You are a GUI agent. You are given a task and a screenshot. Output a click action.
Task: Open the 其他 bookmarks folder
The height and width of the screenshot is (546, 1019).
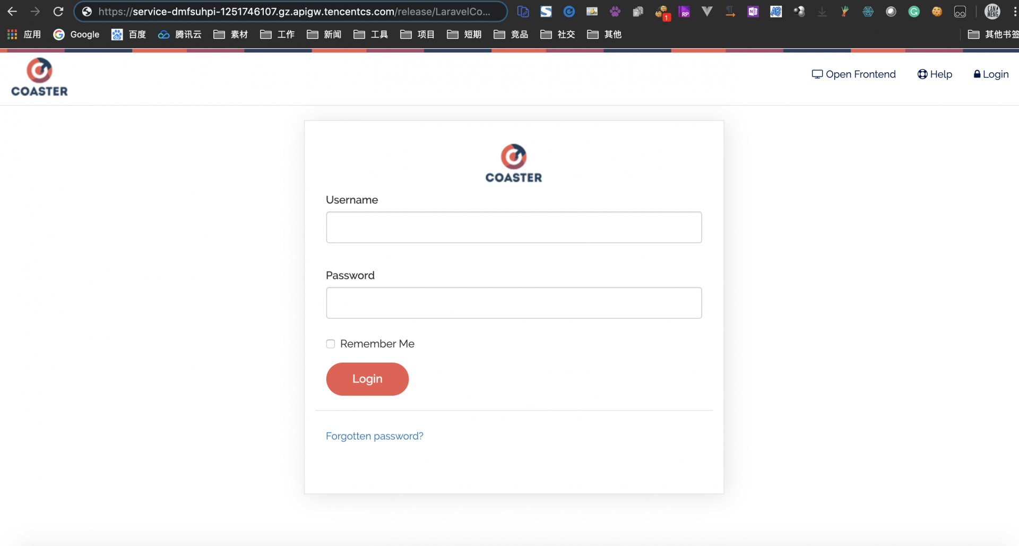pyautogui.click(x=605, y=35)
